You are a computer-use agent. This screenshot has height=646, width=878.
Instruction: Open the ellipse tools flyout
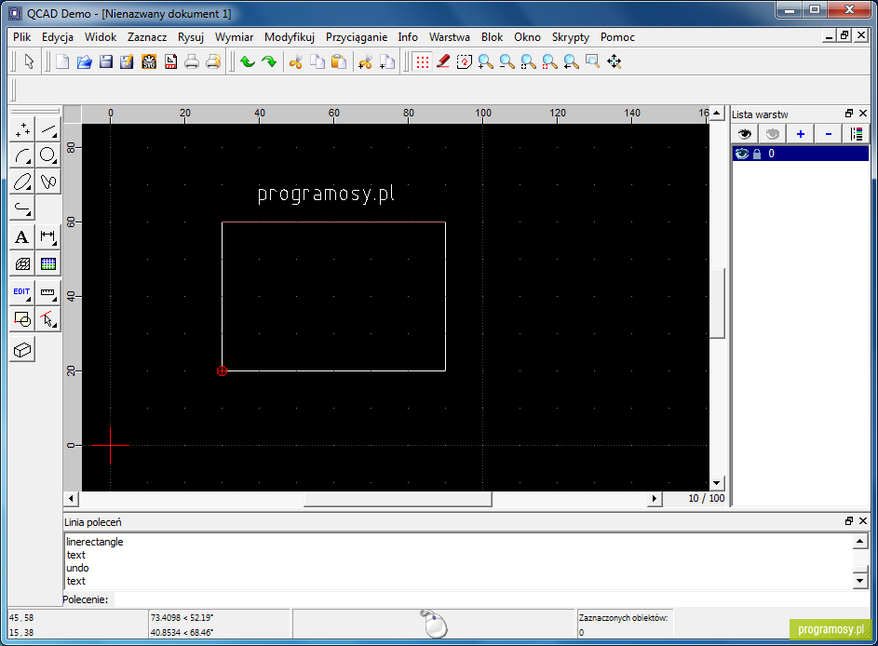[22, 182]
